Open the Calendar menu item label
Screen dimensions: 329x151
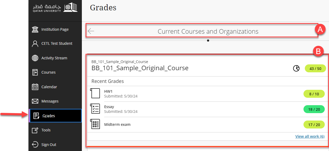pos(49,87)
